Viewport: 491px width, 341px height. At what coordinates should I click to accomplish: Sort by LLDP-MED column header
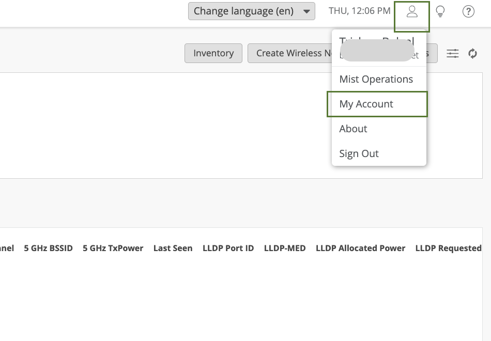click(285, 248)
